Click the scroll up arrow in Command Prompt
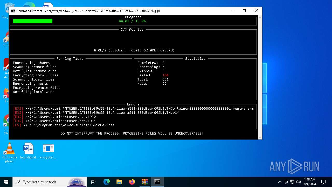The image size is (332, 187). click(260, 17)
